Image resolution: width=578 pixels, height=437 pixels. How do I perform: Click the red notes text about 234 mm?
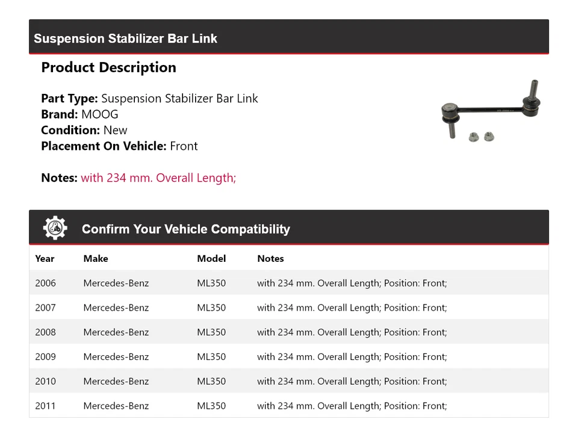coord(158,178)
